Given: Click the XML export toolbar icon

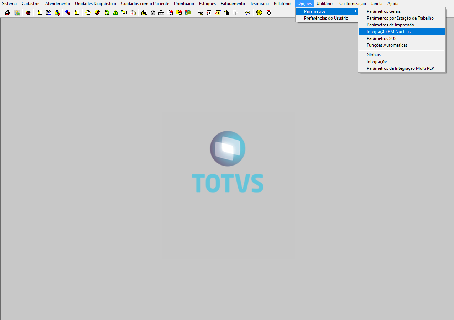Looking at the screenshot, I should pyautogui.click(x=188, y=12).
